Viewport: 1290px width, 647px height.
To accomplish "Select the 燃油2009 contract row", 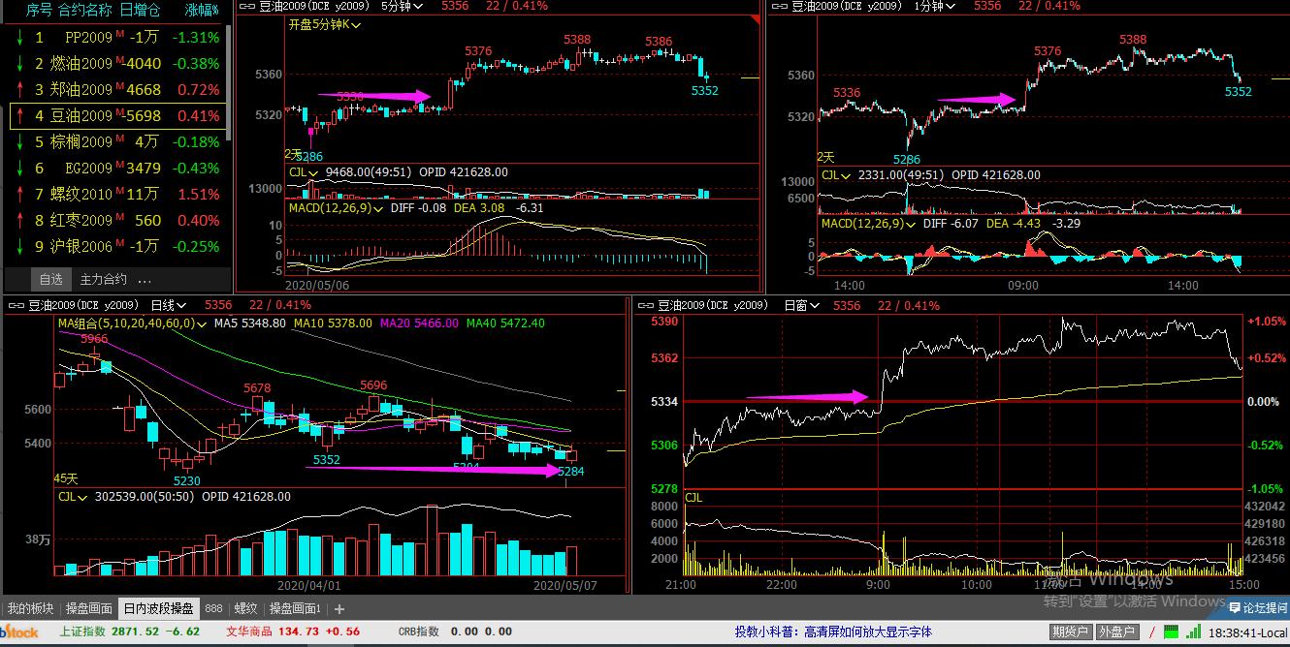I will 116,64.
